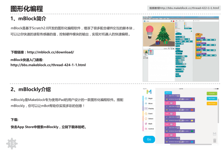
Task: Click the green-flag hat block in the mBlock script
Action: pyautogui.click(x=199, y=35)
